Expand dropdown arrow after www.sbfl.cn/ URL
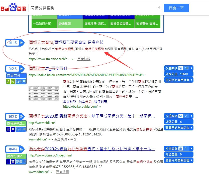The height and width of the screenshot is (177, 209). [49, 140]
